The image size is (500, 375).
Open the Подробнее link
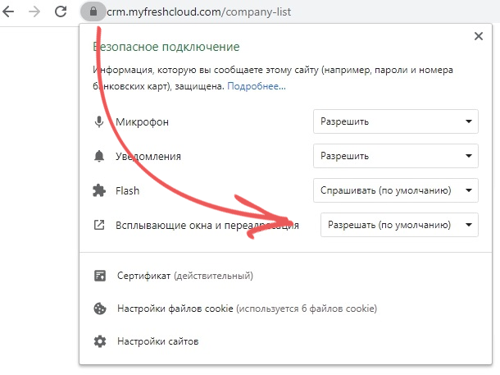tap(257, 86)
